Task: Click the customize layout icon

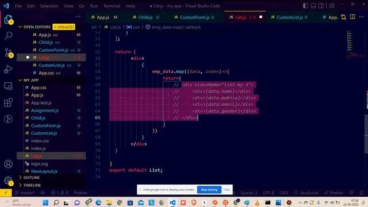Action: point(332,6)
